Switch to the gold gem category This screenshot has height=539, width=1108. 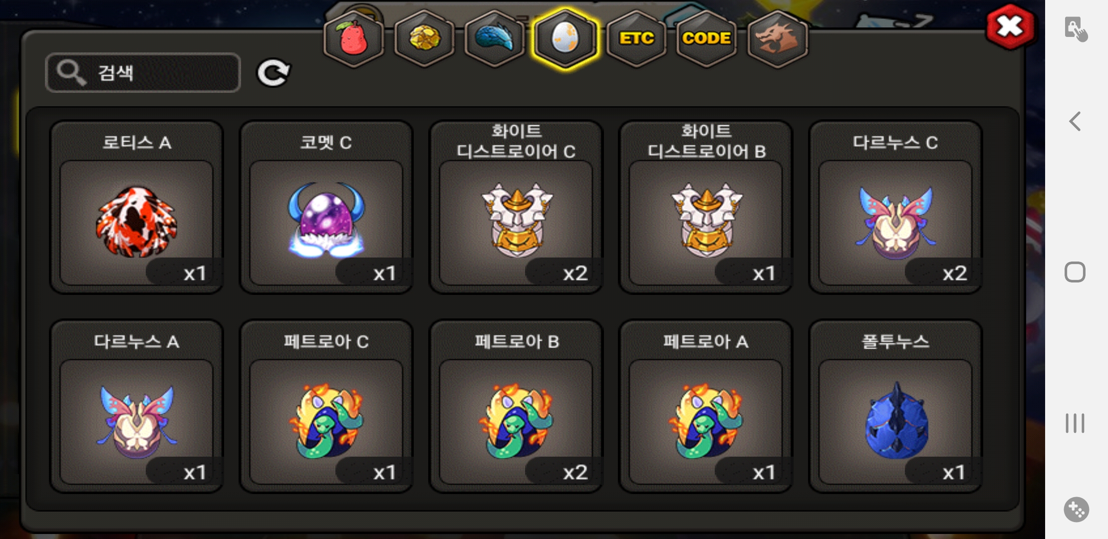(x=424, y=39)
